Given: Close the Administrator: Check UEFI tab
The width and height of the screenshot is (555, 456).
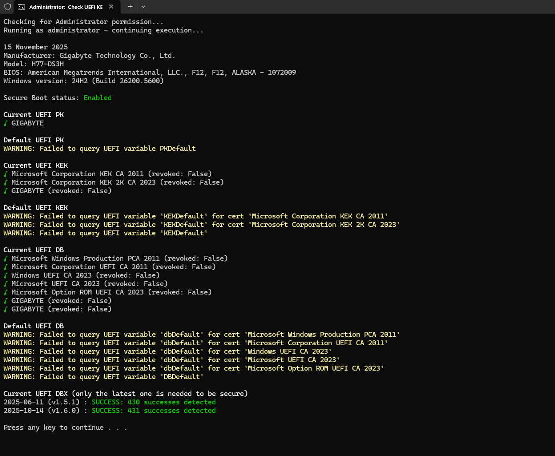Looking at the screenshot, I should [x=111, y=7].
